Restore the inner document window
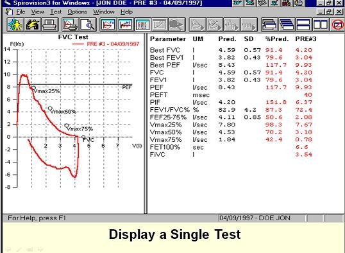 coord(329,12)
